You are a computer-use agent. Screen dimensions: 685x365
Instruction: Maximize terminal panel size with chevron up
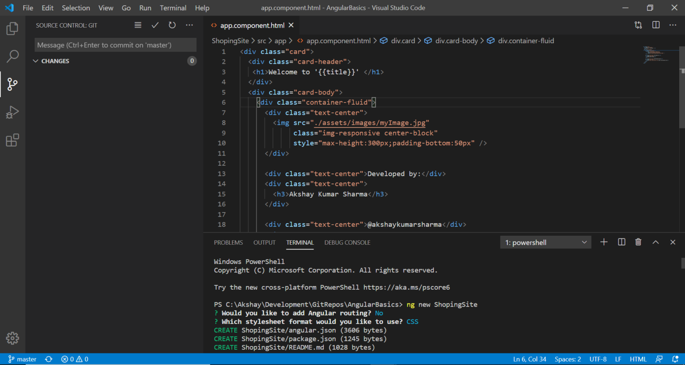pos(656,242)
